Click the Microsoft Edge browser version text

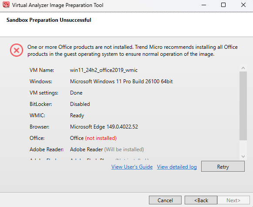(104, 127)
